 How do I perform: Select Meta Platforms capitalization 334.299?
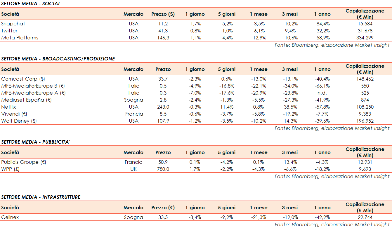click(365, 38)
